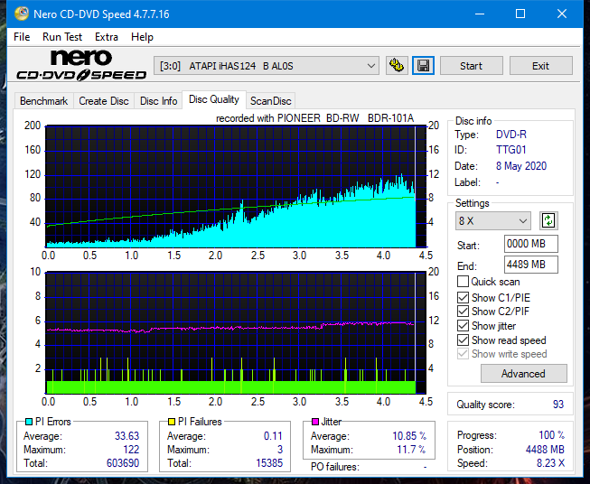Click the Progress 100 % value
The width and height of the screenshot is (590, 484).
552,435
